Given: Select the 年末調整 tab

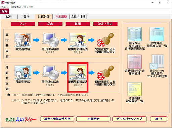Looking at the screenshot, I should pyautogui.click(x=61, y=17).
